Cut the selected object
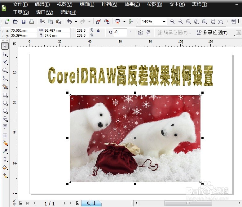The height and width of the screenshot is (207, 242). pyautogui.click(x=42, y=21)
